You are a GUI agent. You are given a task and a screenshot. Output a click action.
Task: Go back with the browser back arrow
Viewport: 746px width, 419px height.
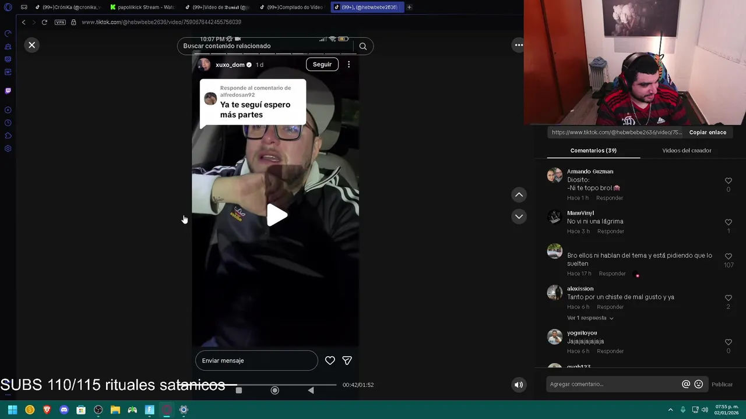pos(23,22)
